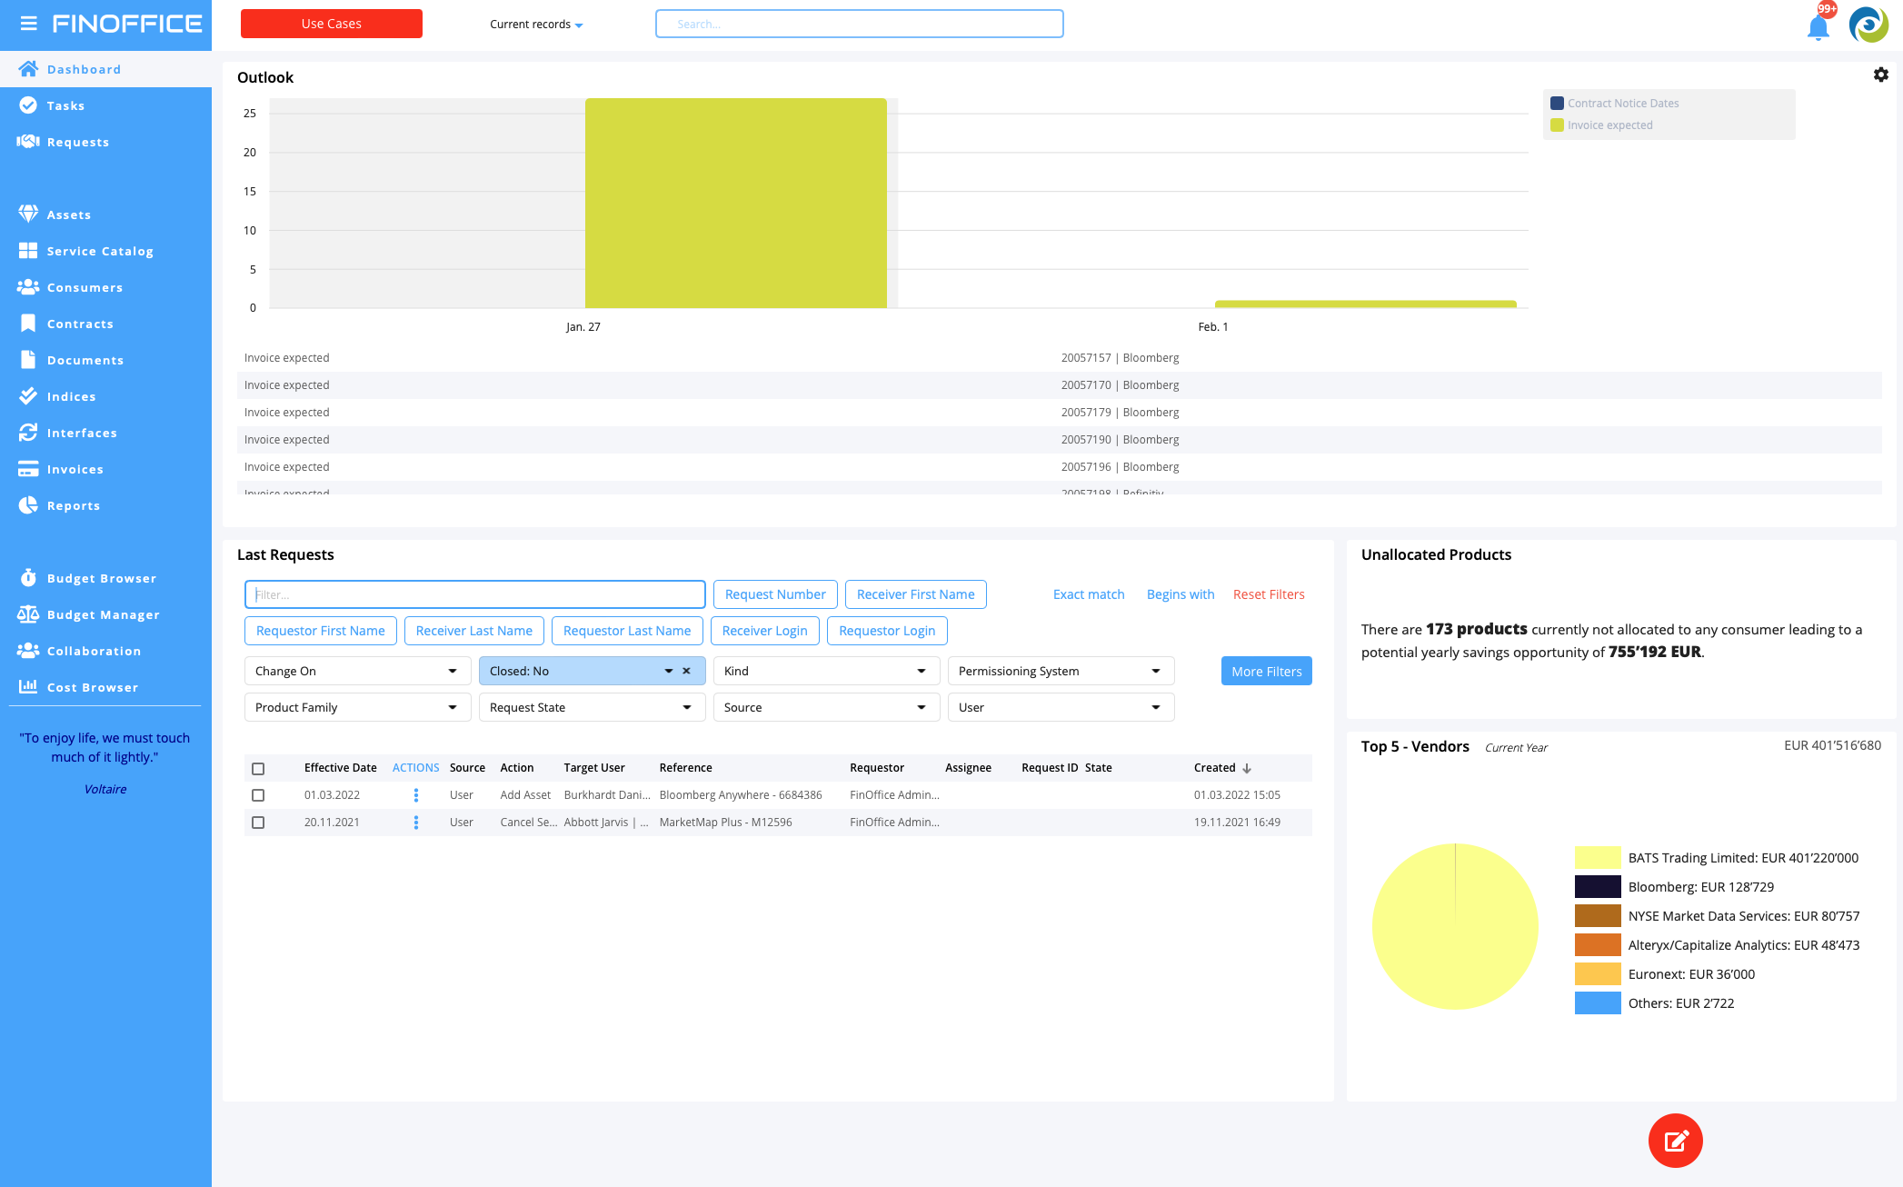Toggle Receiver Last Name filter field
This screenshot has height=1187, width=1903.
pyautogui.click(x=474, y=631)
